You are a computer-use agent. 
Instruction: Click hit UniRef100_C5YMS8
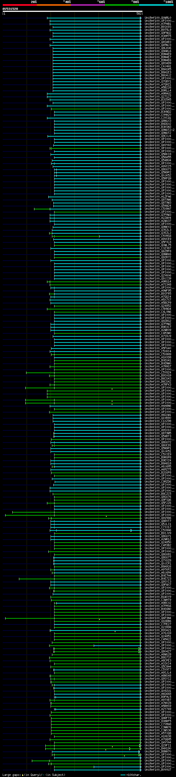[x=158, y=236]
